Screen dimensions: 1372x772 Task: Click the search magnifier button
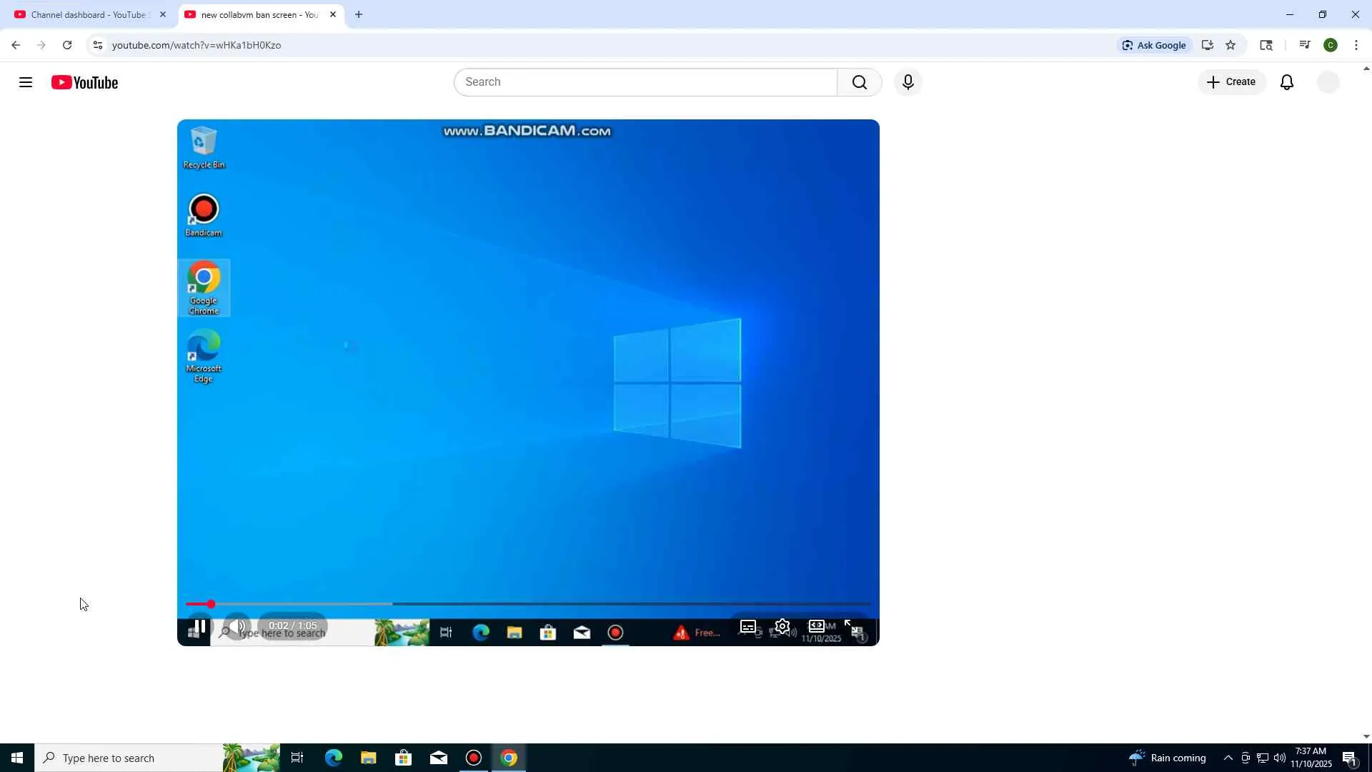859,82
